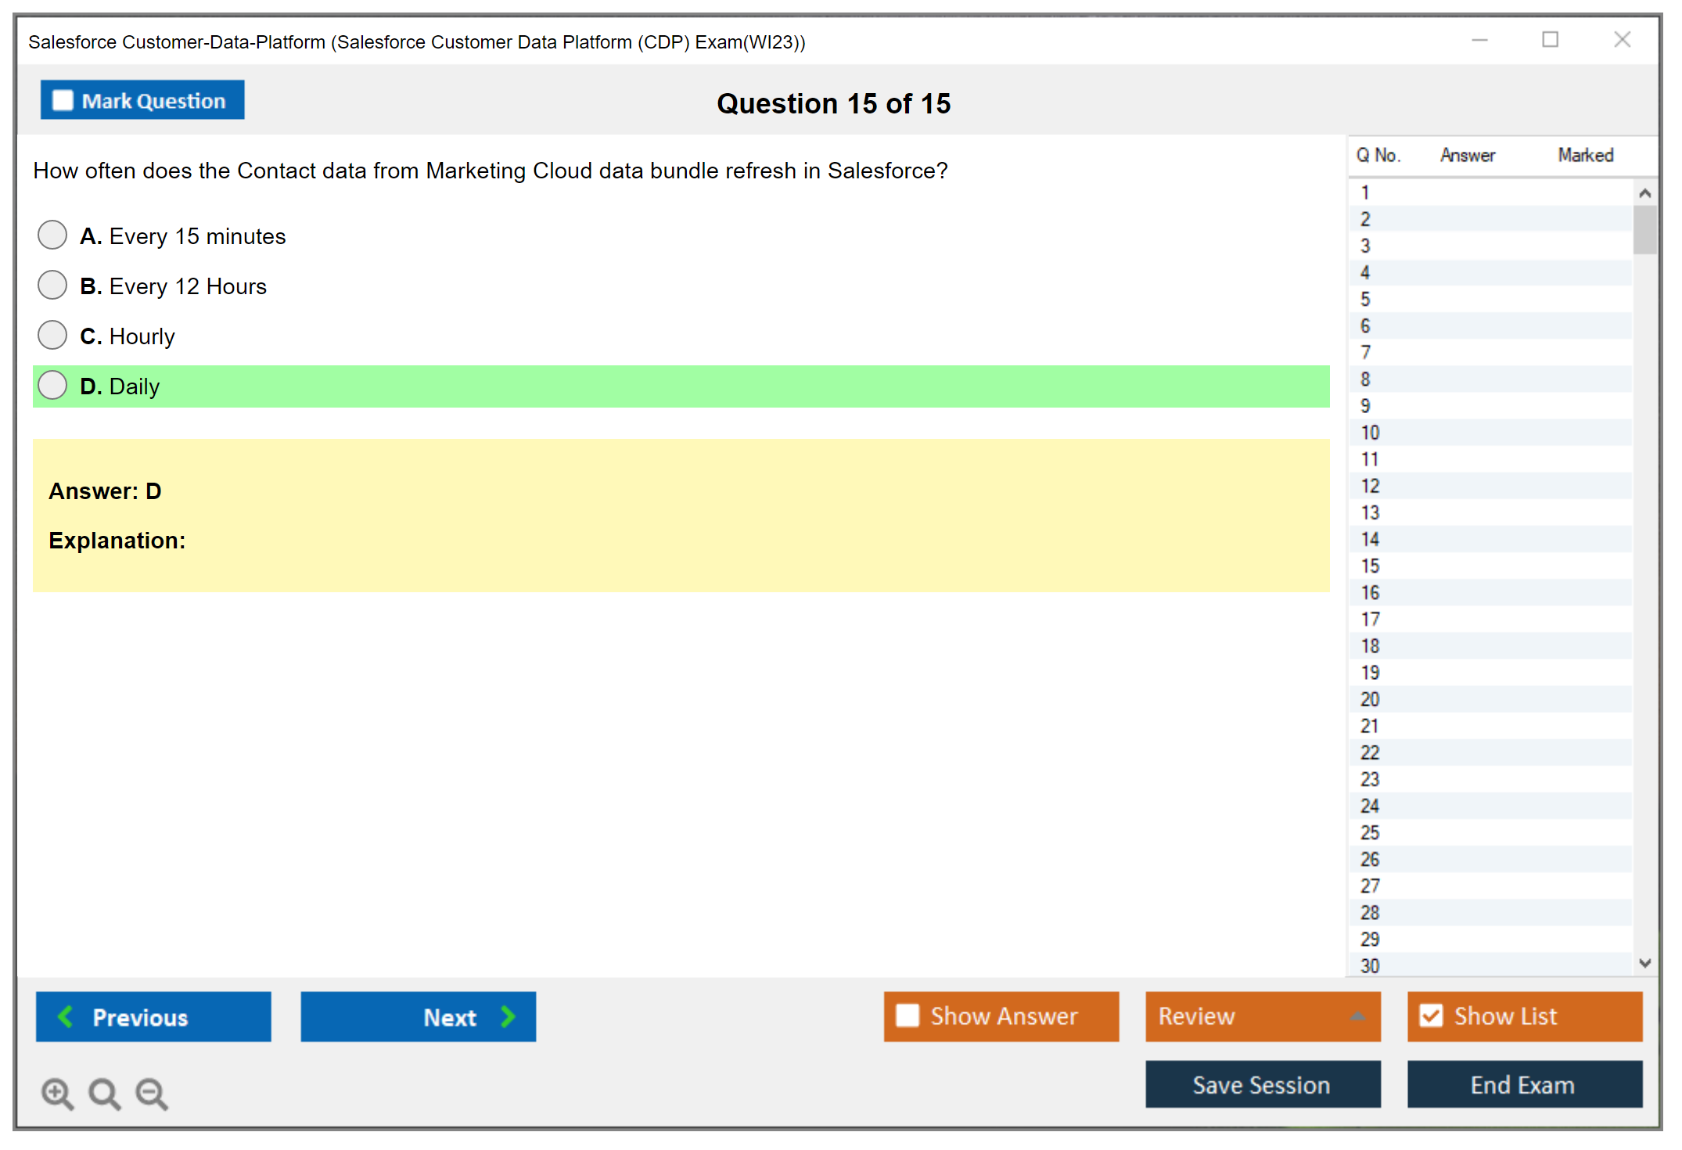The height and width of the screenshot is (1150, 1682).
Task: Click the green right arrow on Next
Action: click(x=508, y=1016)
